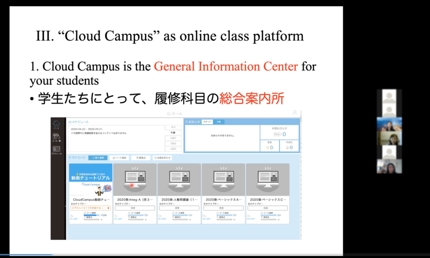Click the 授業 button on 2020春:人権問題論 card
430x258 pixels.
pos(179,208)
